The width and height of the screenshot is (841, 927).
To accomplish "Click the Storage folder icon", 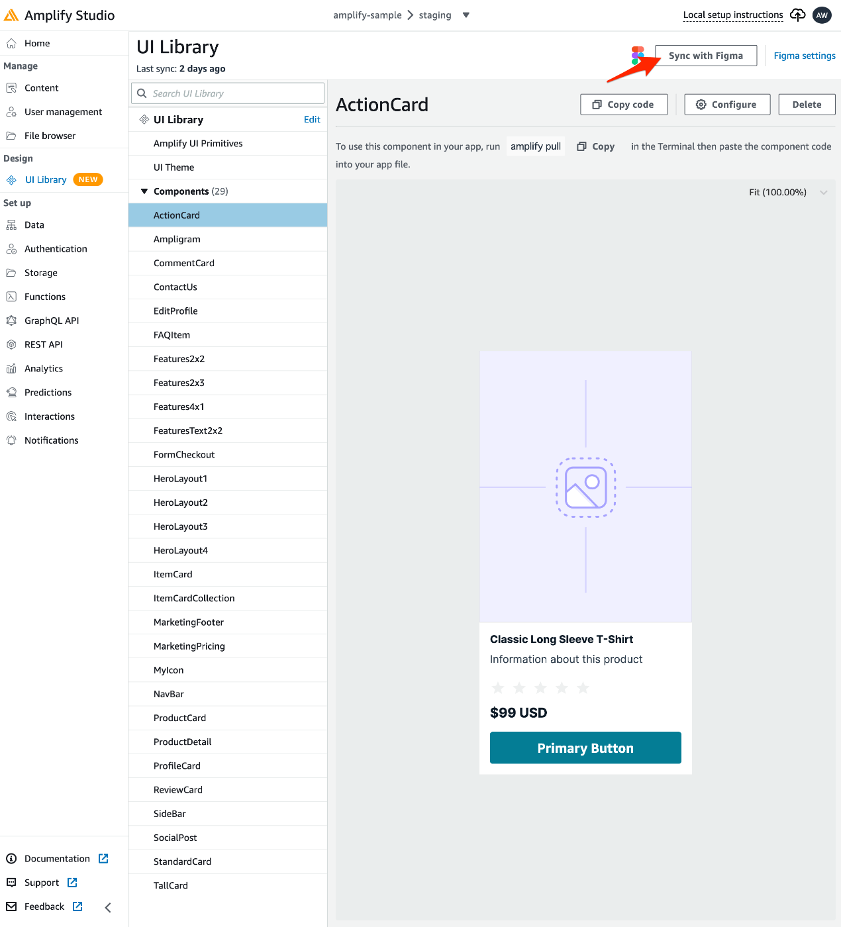I will point(11,273).
